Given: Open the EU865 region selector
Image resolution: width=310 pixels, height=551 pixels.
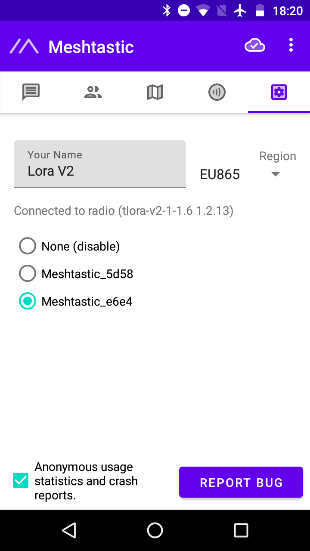Looking at the screenshot, I should (220, 174).
